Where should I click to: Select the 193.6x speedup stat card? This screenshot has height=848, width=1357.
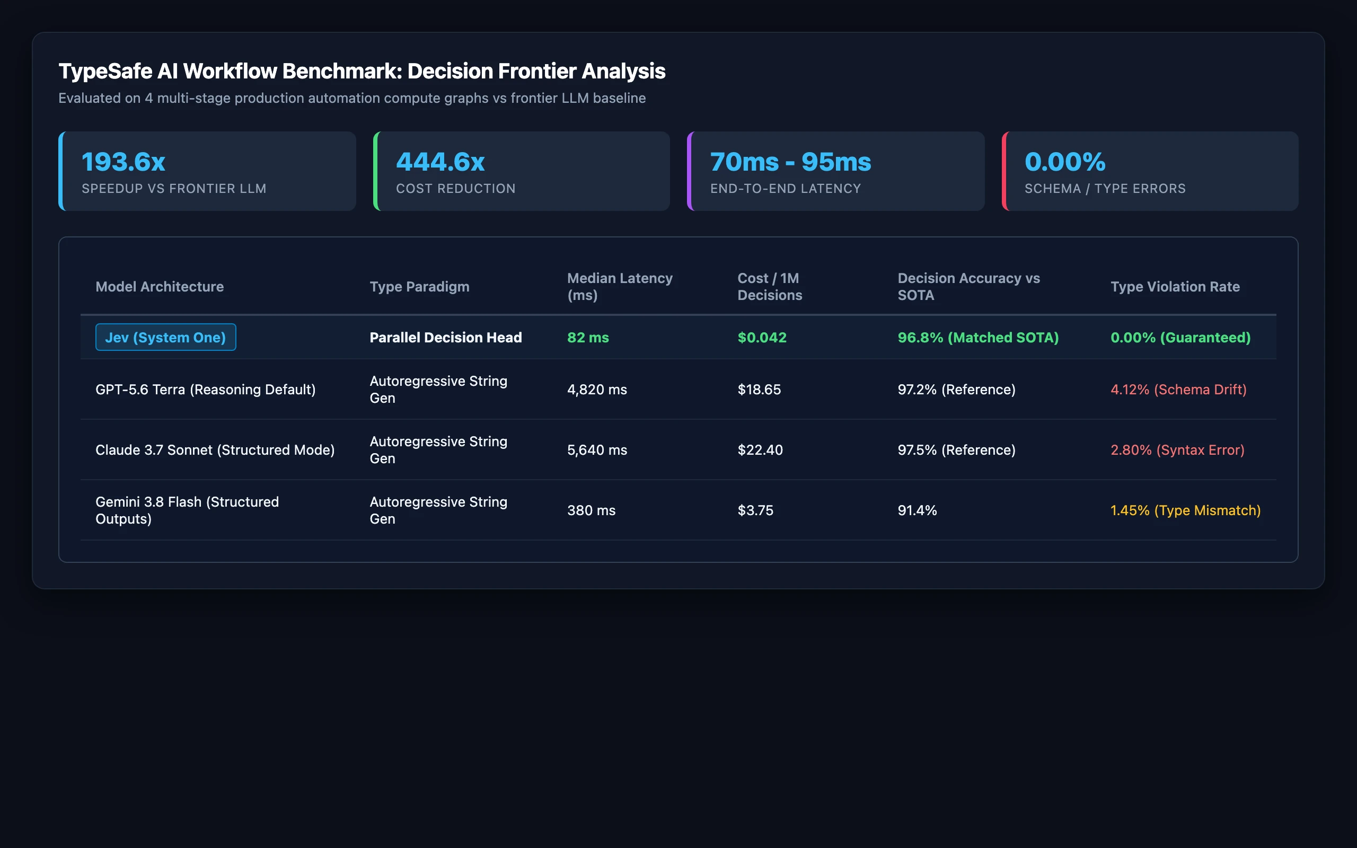[207, 171]
